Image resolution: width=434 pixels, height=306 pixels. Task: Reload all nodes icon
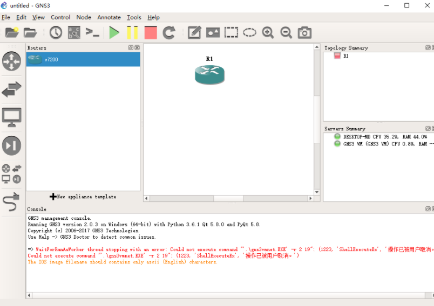click(169, 32)
